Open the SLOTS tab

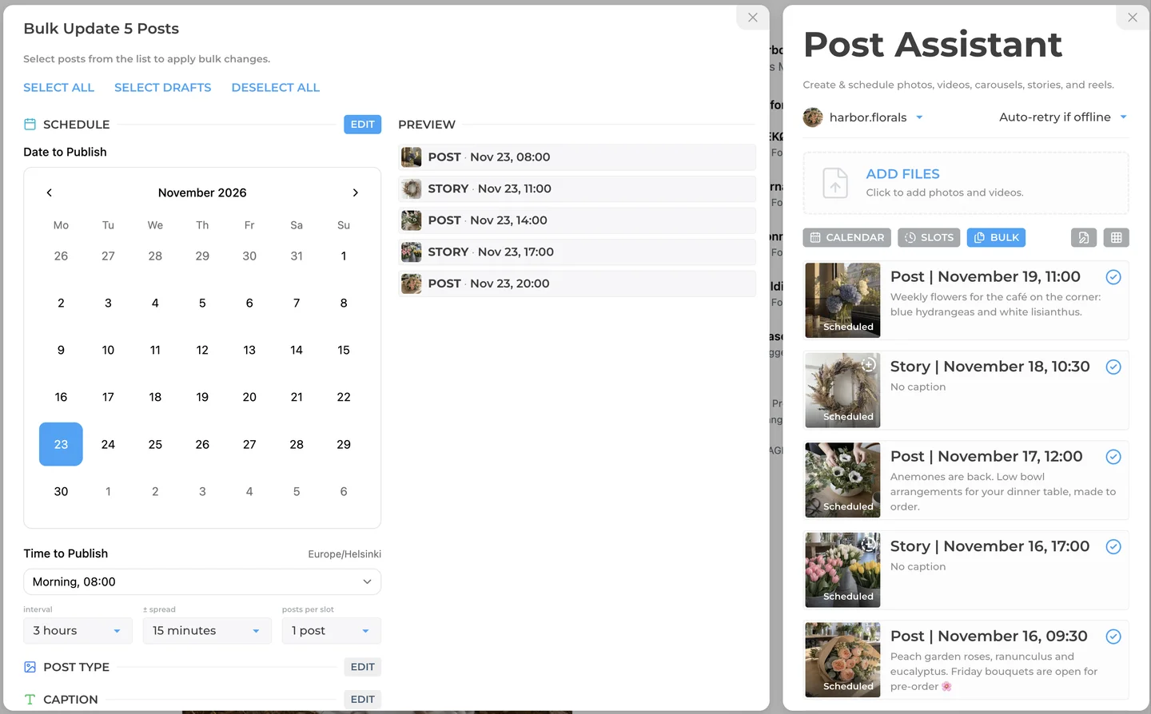pyautogui.click(x=929, y=237)
